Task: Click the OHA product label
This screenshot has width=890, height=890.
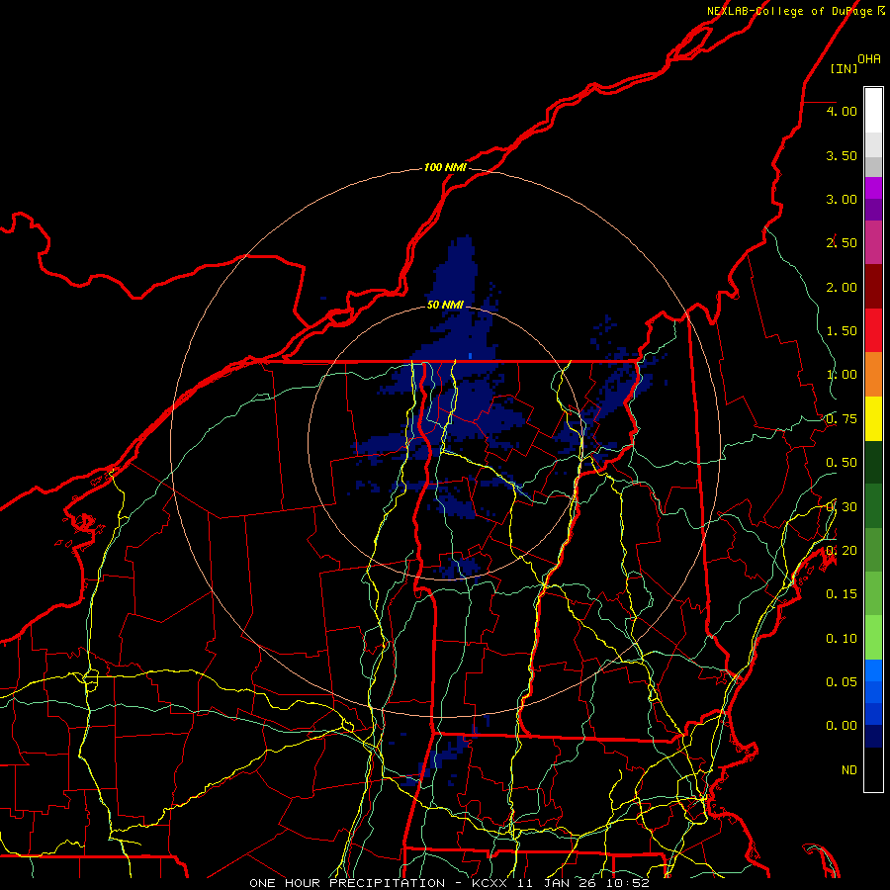Action: click(x=869, y=59)
